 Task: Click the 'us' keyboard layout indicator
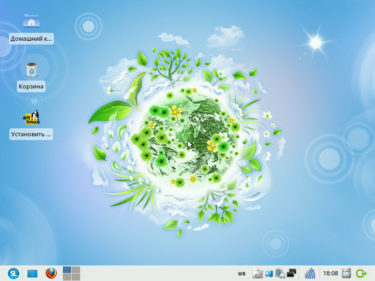(242, 274)
